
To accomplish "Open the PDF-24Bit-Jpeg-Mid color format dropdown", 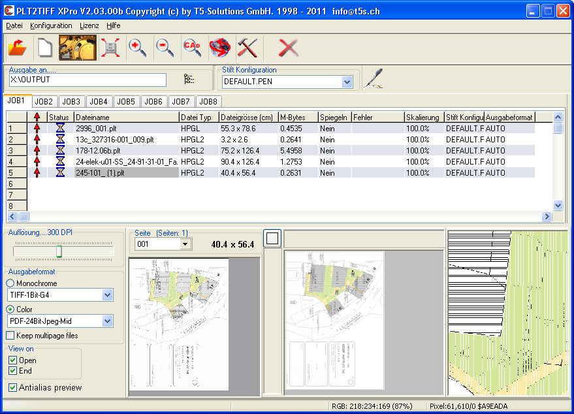I will pos(107,321).
